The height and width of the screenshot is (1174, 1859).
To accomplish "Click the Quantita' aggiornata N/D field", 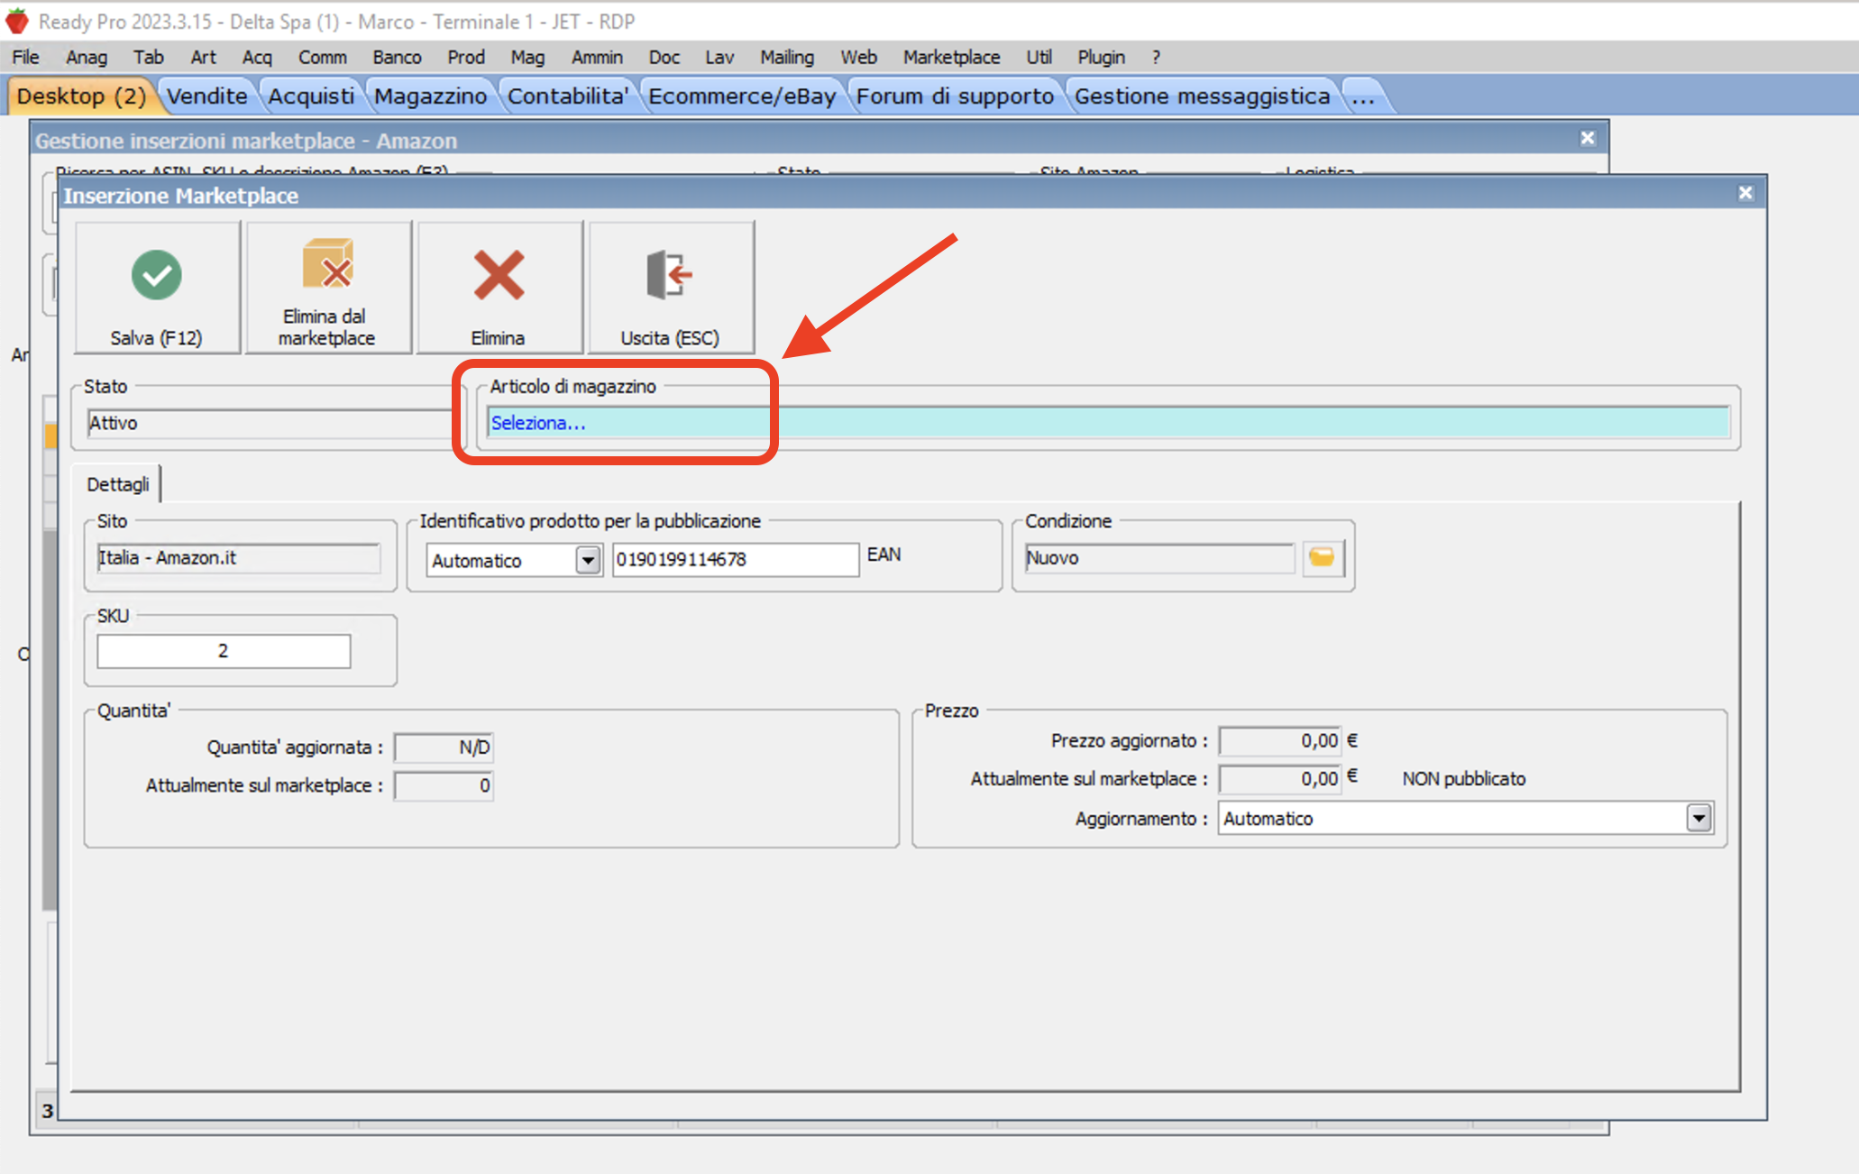I will coord(444,748).
